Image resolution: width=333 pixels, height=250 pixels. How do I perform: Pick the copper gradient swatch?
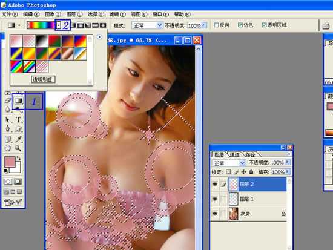[68, 53]
